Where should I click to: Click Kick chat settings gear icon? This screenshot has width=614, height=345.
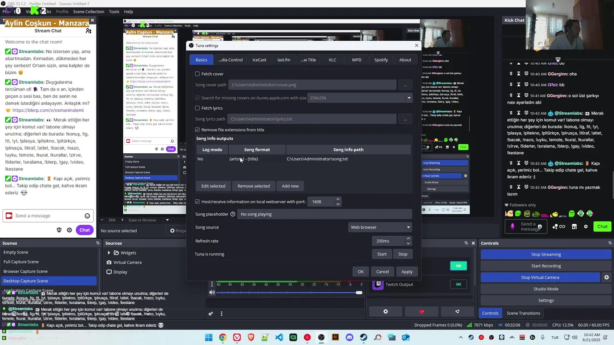coord(586,226)
